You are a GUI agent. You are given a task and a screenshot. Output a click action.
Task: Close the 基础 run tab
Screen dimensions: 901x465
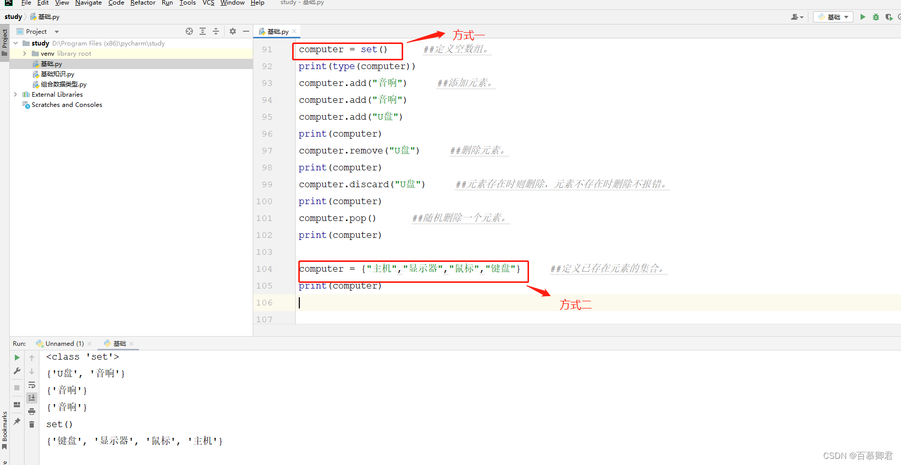point(131,344)
